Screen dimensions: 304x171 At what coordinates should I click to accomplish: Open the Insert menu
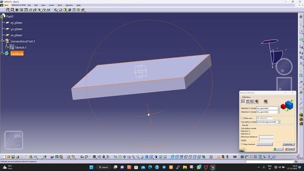(x=51, y=5)
